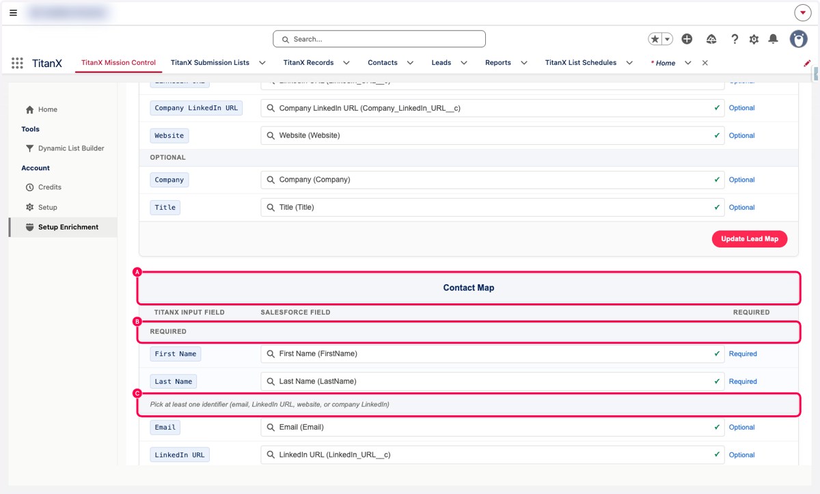Select the * Home workspace tab

663,63
